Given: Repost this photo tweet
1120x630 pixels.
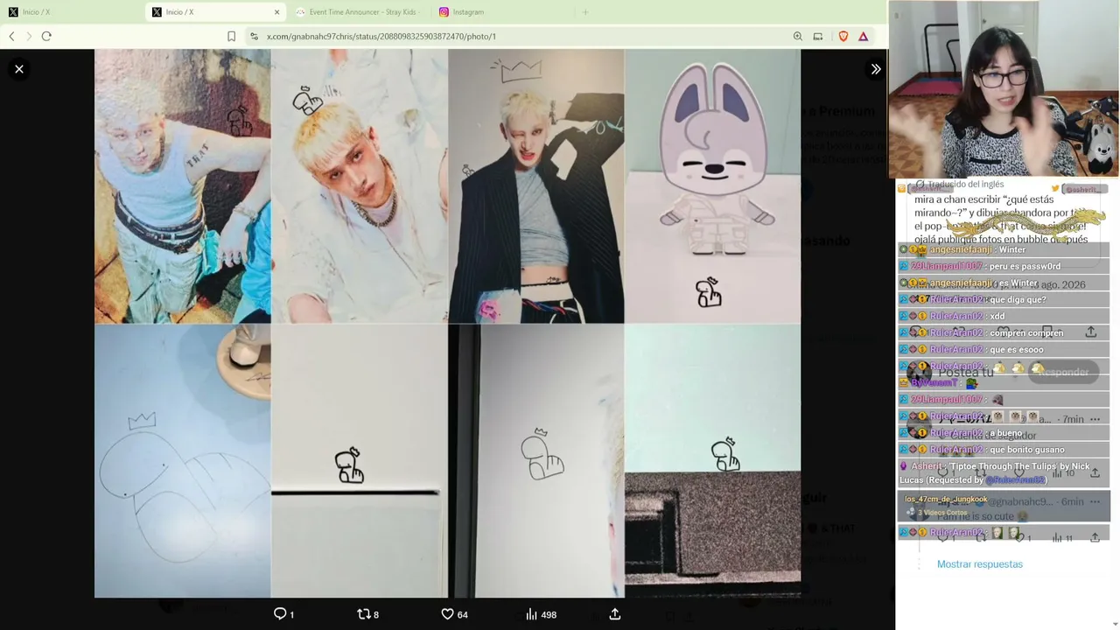Looking at the screenshot, I should coord(368,614).
